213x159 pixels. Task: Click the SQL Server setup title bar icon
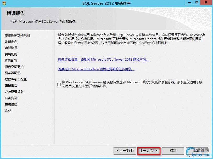4,3
